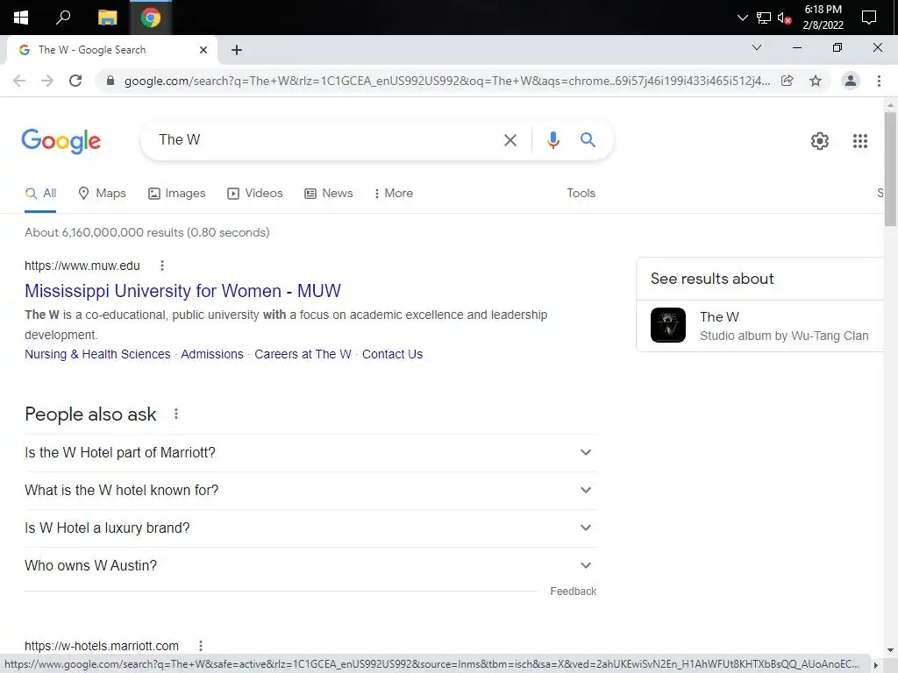
Task: Open the Google apps grid
Action: click(859, 141)
